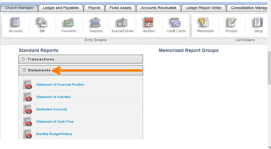Click the Vendors store icon

tap(149, 23)
